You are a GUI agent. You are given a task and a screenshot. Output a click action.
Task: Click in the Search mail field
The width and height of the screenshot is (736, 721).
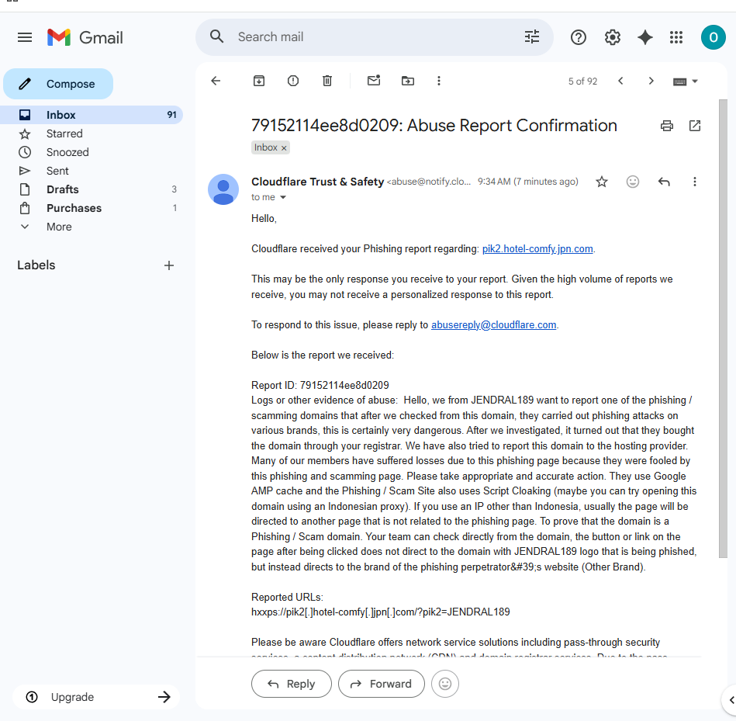[375, 36]
